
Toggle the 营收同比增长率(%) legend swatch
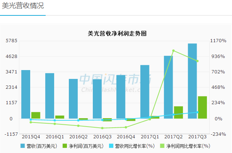111,146
